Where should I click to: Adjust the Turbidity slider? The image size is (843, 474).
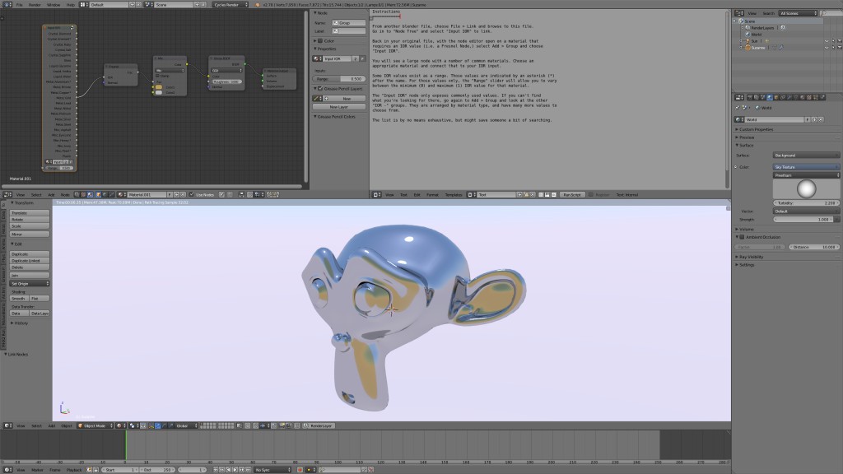[806, 202]
